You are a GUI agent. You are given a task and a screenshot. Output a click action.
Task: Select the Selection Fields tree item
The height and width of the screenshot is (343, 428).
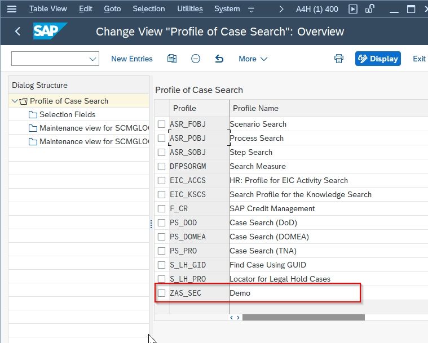click(x=67, y=114)
